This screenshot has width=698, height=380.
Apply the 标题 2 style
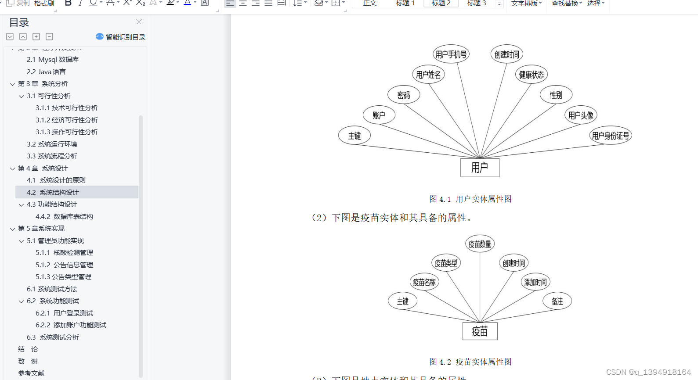441,3
